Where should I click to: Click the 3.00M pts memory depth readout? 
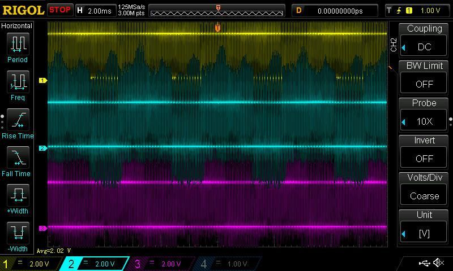pos(131,13)
